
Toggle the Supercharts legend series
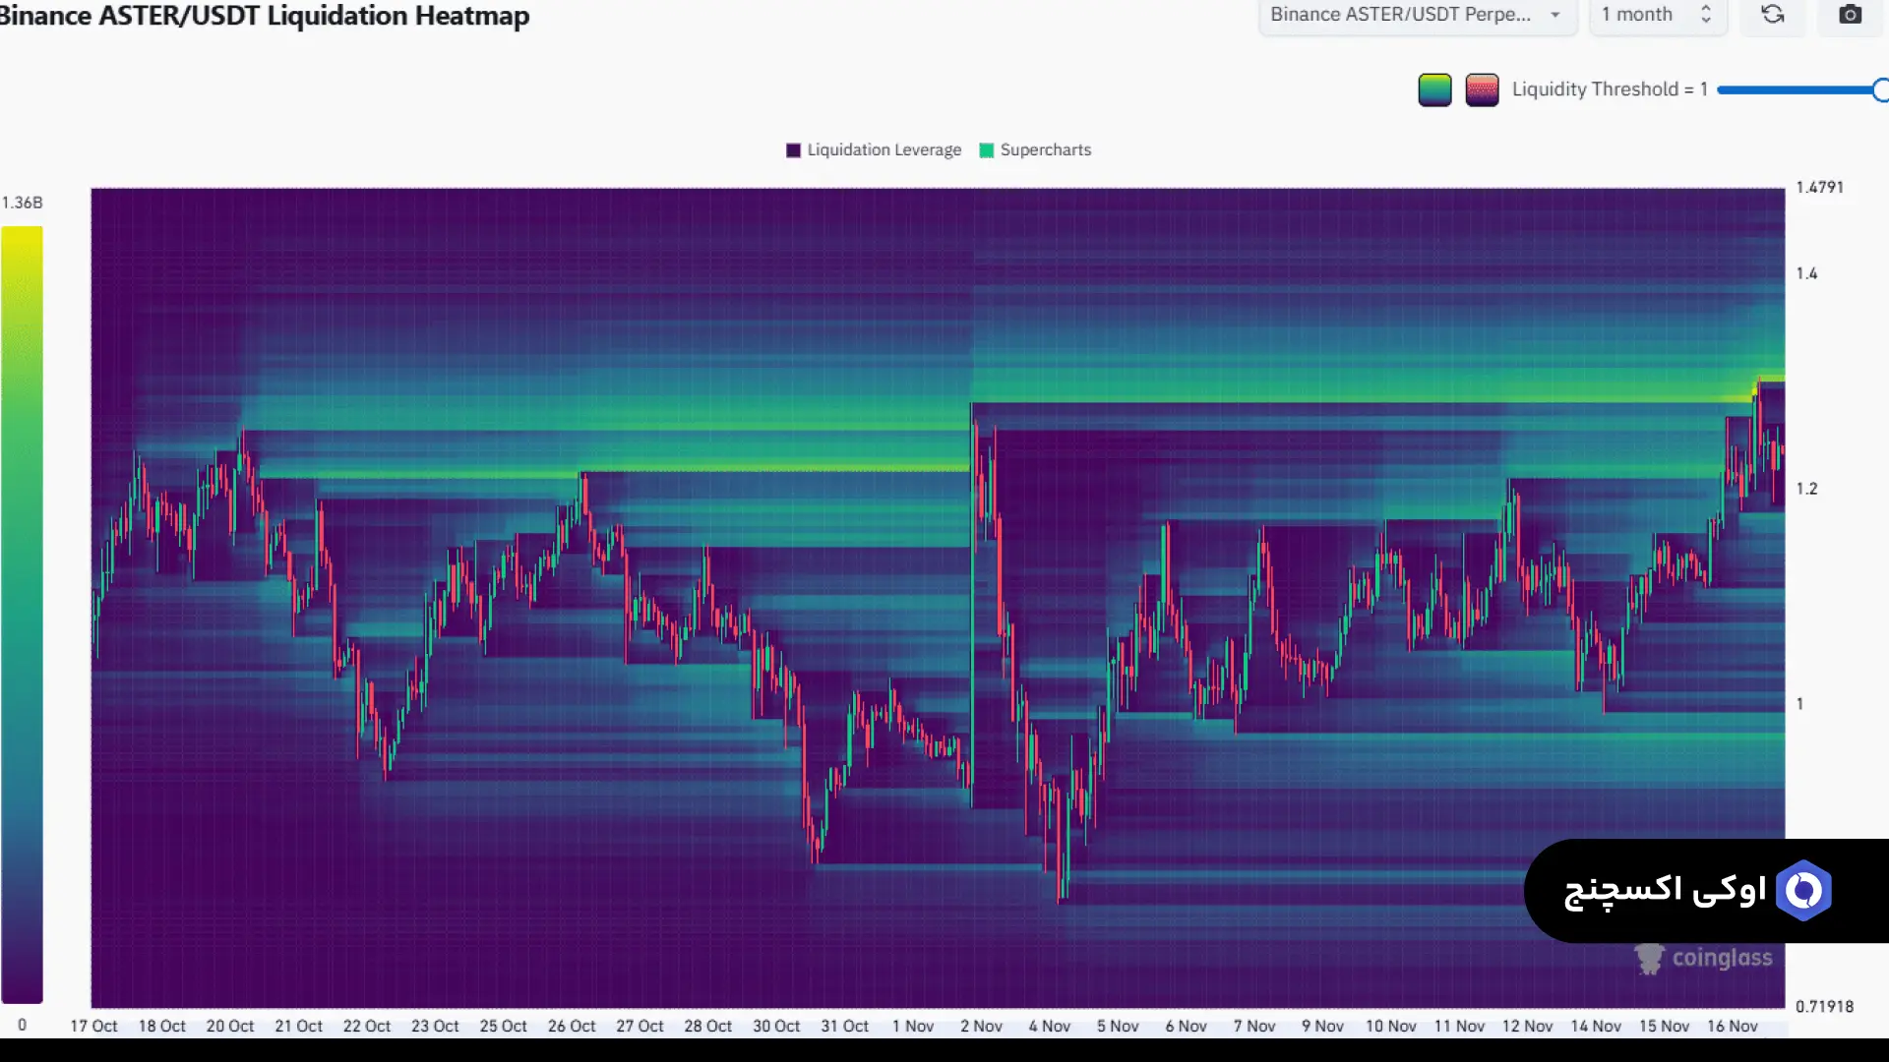(1045, 150)
